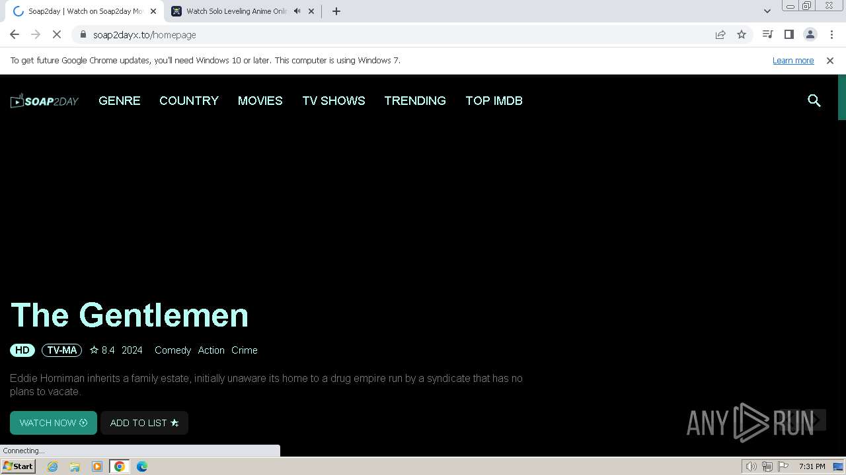The width and height of the screenshot is (846, 475).
Task: Click the 8.4 star rating
Action: click(x=102, y=350)
